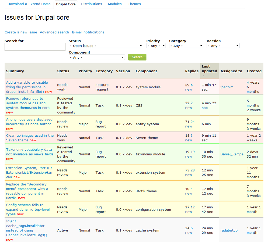Screen dimensions: 268x242
Task: Open Replace the Secondary menu component issue
Action: tap(27, 191)
